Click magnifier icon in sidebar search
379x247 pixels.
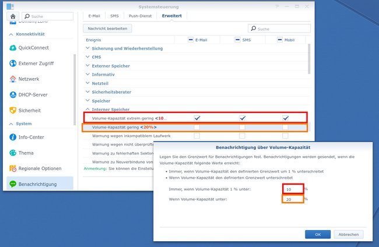coord(27,16)
